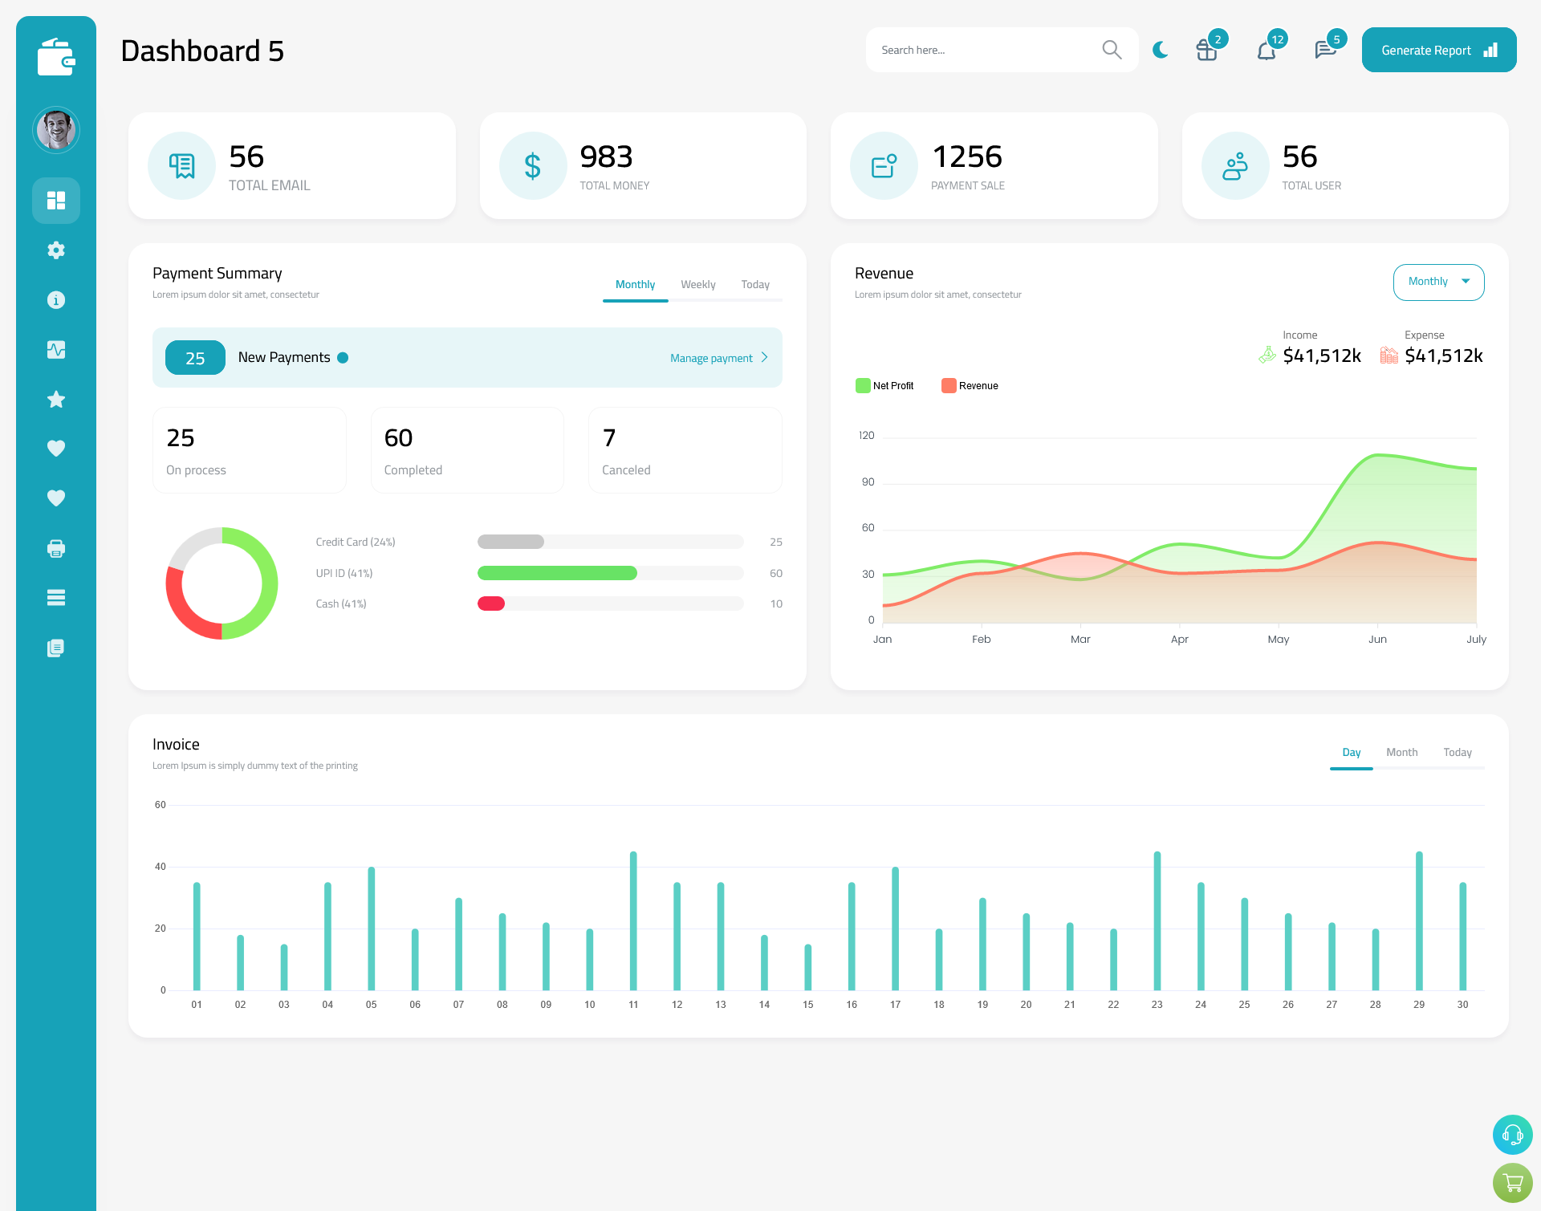This screenshot has width=1541, height=1211.
Task: Expand notification bell with 12 alerts
Action: (x=1266, y=49)
